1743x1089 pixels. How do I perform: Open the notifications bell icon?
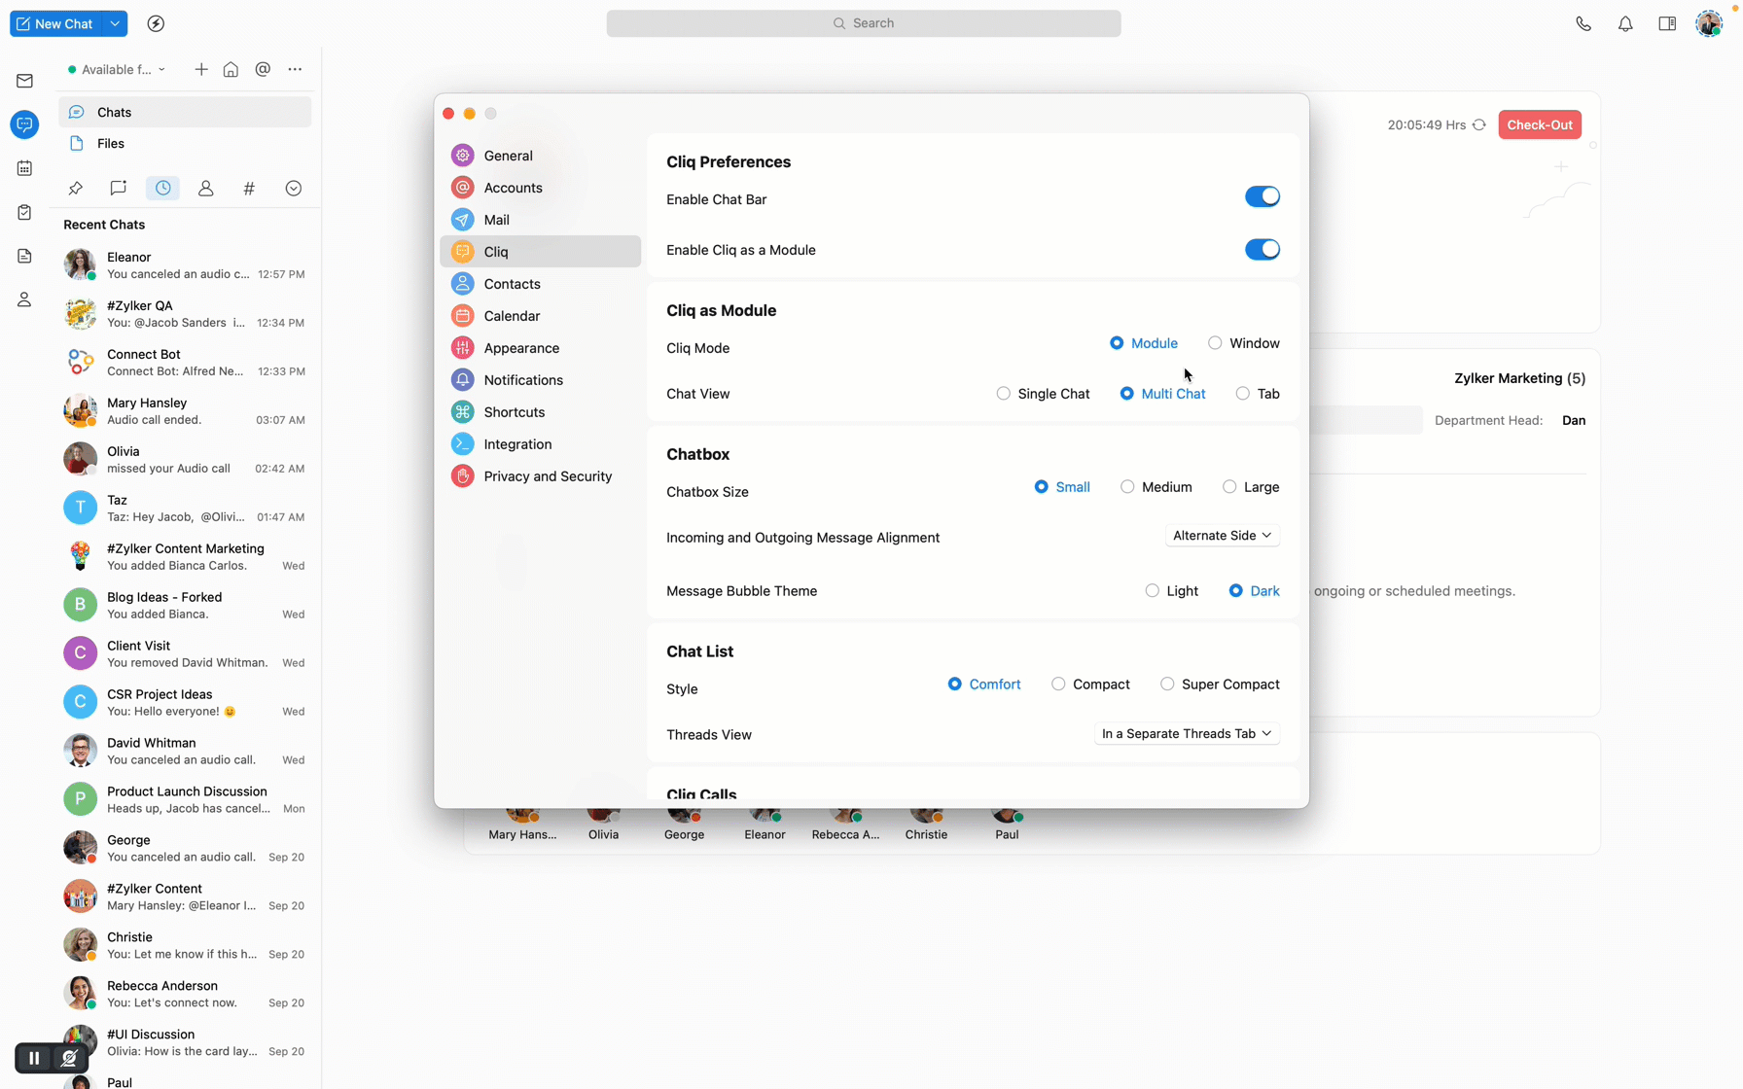1625,23
